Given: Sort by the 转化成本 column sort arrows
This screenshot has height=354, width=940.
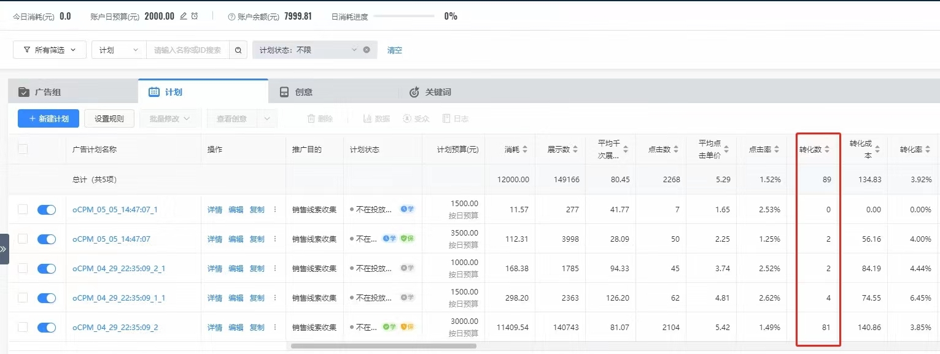Looking at the screenshot, I should point(877,149).
